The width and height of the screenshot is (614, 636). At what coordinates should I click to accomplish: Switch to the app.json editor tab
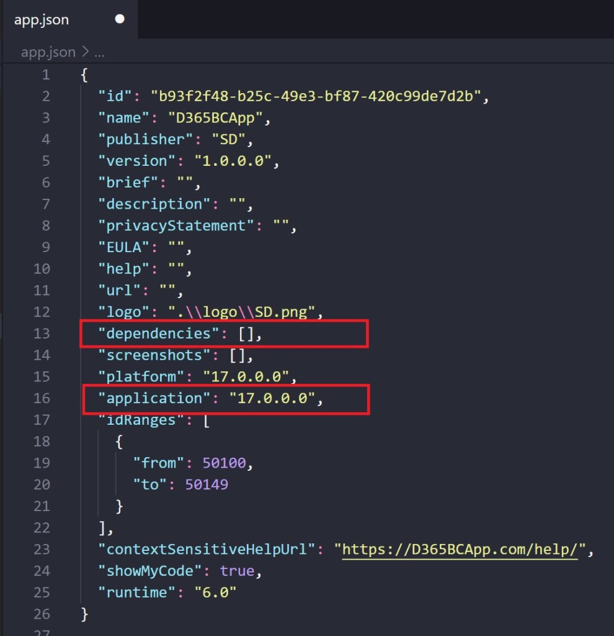click(41, 19)
